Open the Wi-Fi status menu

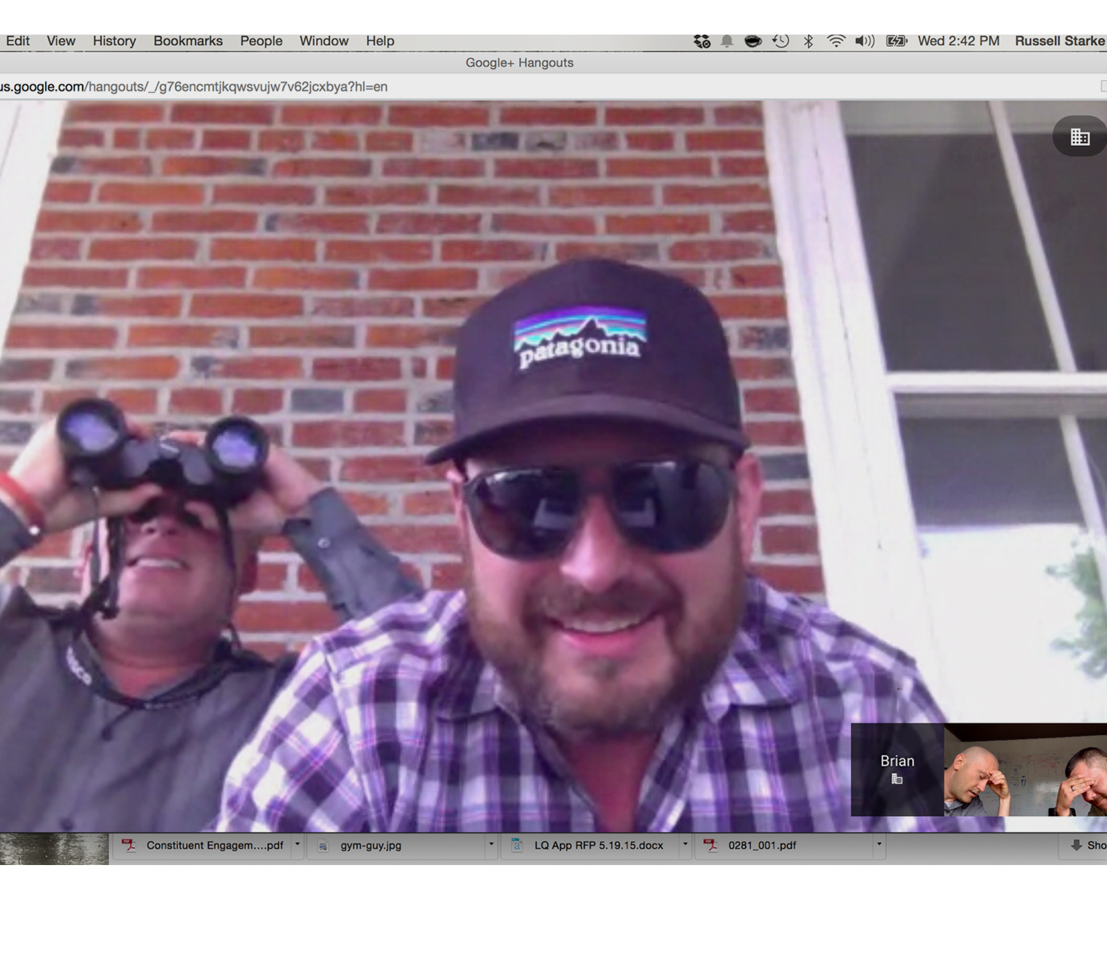click(836, 42)
